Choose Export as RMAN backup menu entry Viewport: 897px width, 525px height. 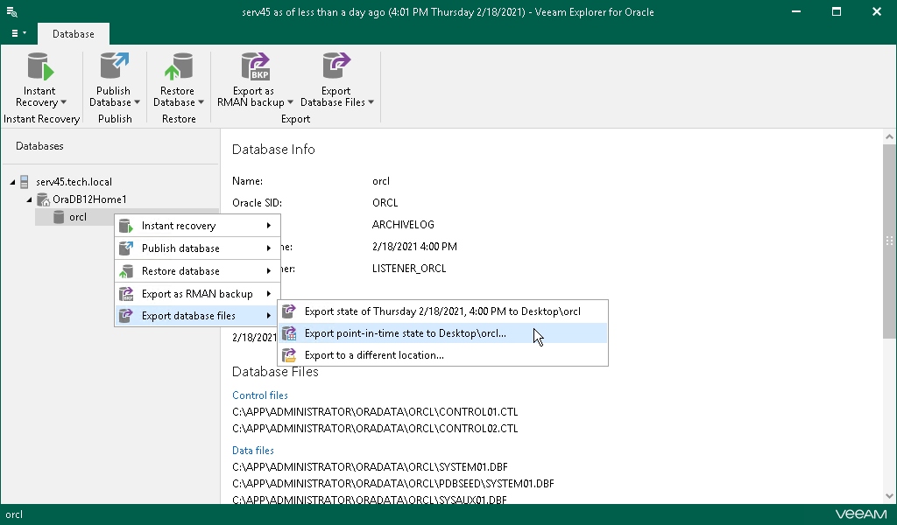point(197,294)
